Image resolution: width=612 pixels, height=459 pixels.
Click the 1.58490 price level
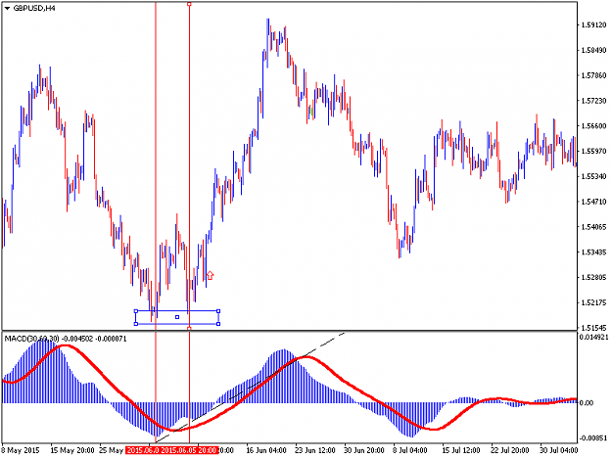[593, 50]
